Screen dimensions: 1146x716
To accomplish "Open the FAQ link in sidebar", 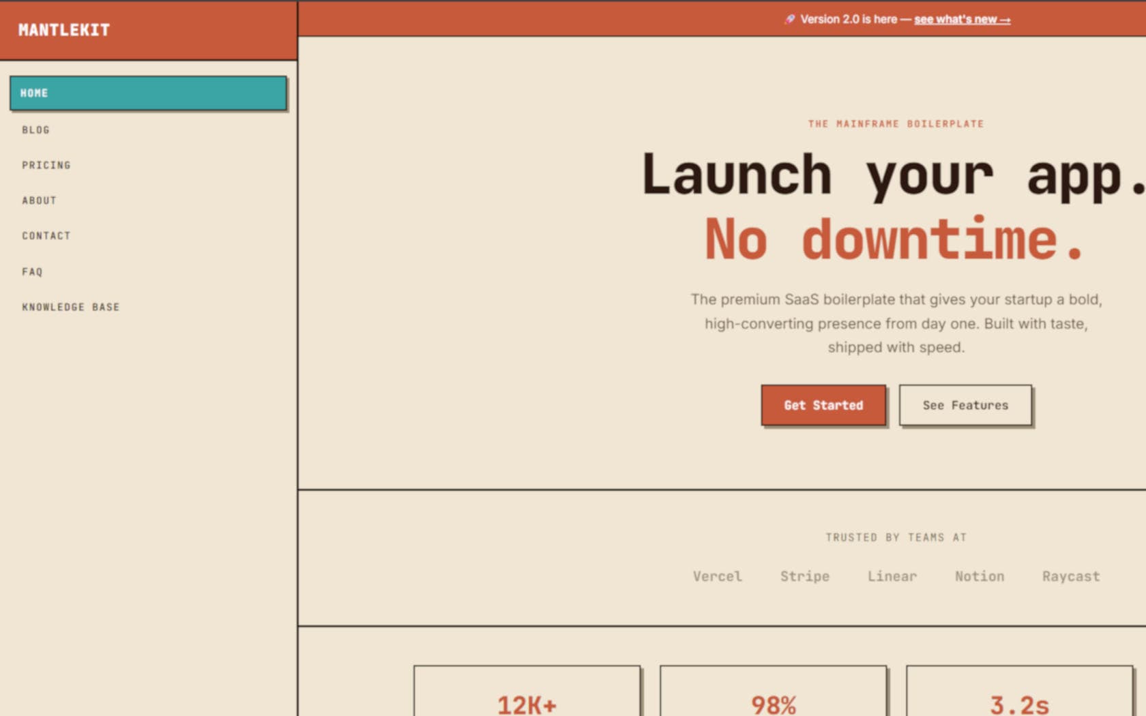I will click(x=32, y=271).
